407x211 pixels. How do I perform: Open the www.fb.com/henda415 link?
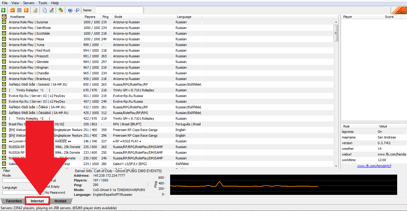(x=374, y=166)
